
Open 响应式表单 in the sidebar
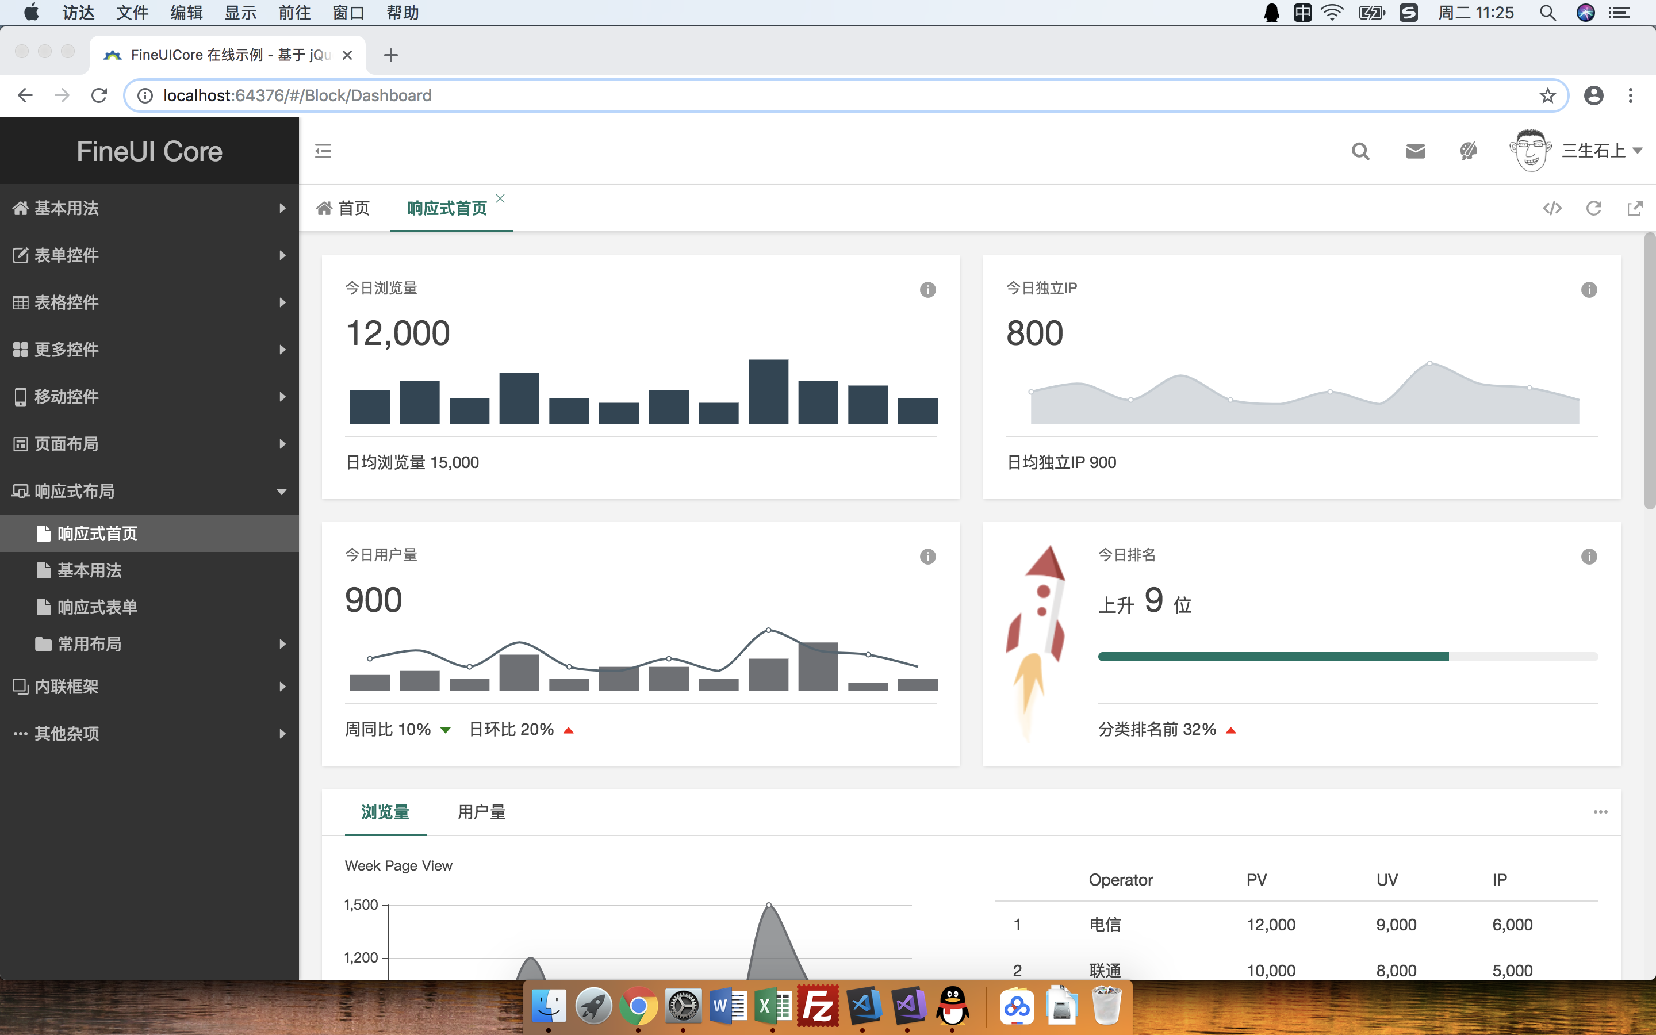97,607
